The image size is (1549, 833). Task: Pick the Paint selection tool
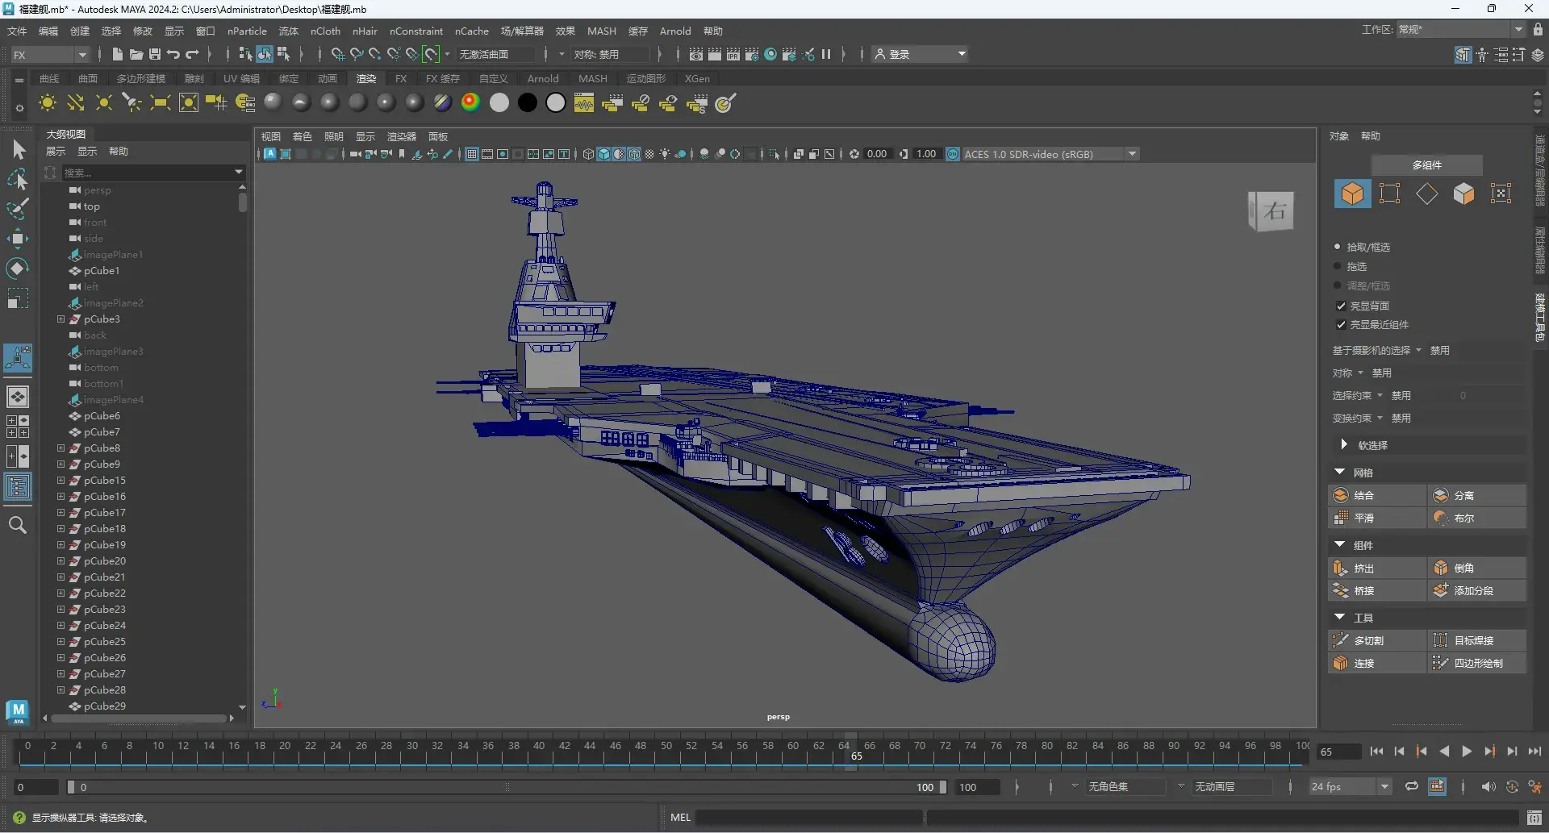(18, 209)
